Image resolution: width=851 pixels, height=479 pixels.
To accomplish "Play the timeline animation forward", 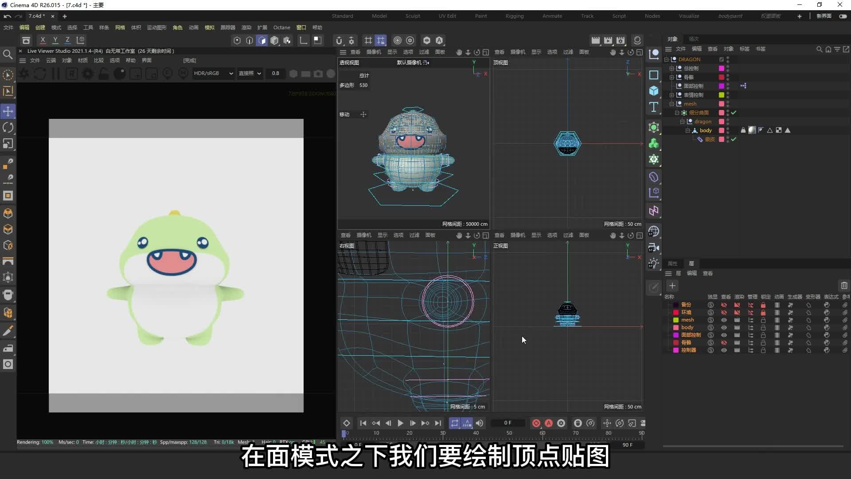I will [400, 423].
